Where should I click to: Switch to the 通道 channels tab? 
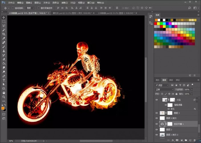[171, 80]
